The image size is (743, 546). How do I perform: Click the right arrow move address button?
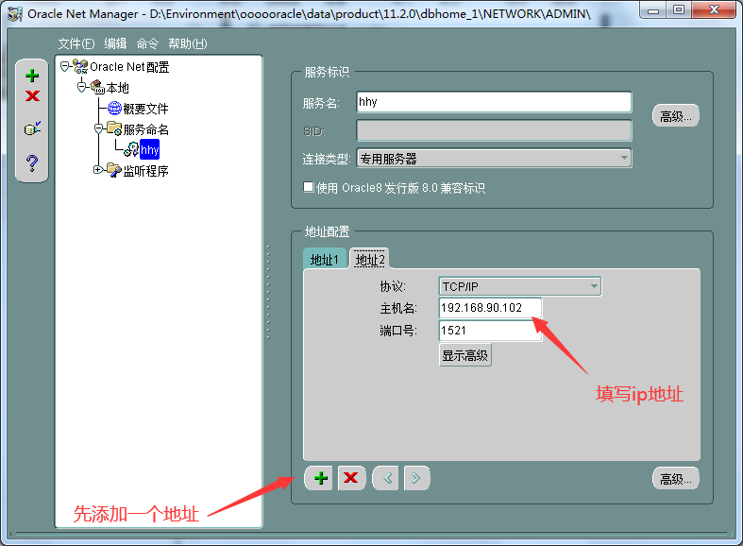417,478
